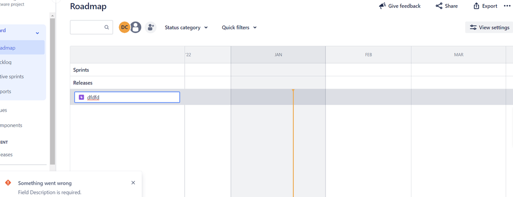Click the sidebar vertical scrollbar
This screenshot has width=513, height=197.
pos(52,91)
